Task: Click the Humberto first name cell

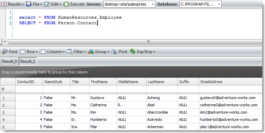Action: tap(103, 119)
